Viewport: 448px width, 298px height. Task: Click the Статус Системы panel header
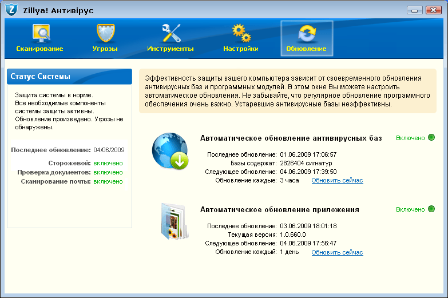[x=69, y=76]
